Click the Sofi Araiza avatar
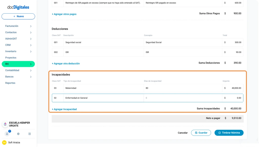Image resolution: width=259 pixels, height=147 pixels. 4,142
